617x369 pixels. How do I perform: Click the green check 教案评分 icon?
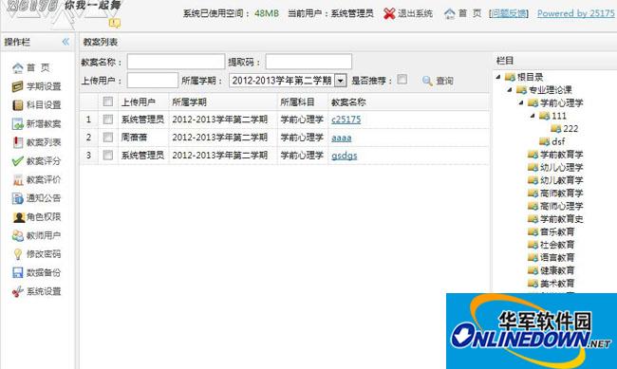click(x=18, y=161)
